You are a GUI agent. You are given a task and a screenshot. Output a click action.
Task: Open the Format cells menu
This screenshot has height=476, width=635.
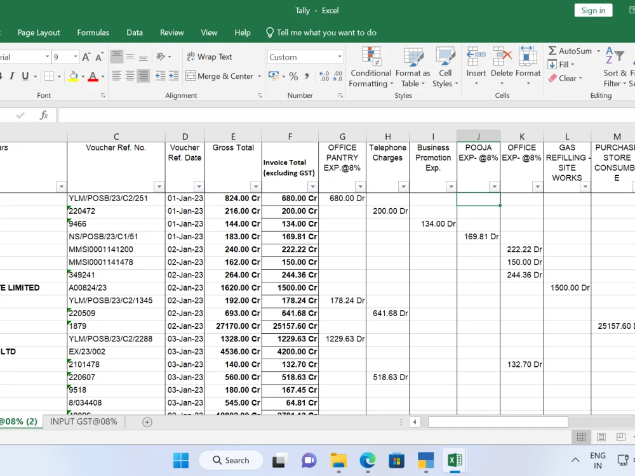coord(528,67)
